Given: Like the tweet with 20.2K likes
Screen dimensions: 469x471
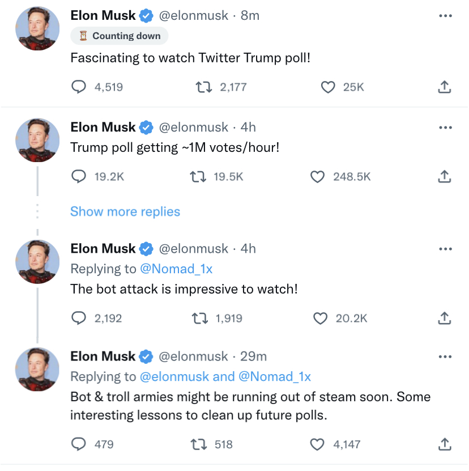Looking at the screenshot, I should (x=321, y=319).
